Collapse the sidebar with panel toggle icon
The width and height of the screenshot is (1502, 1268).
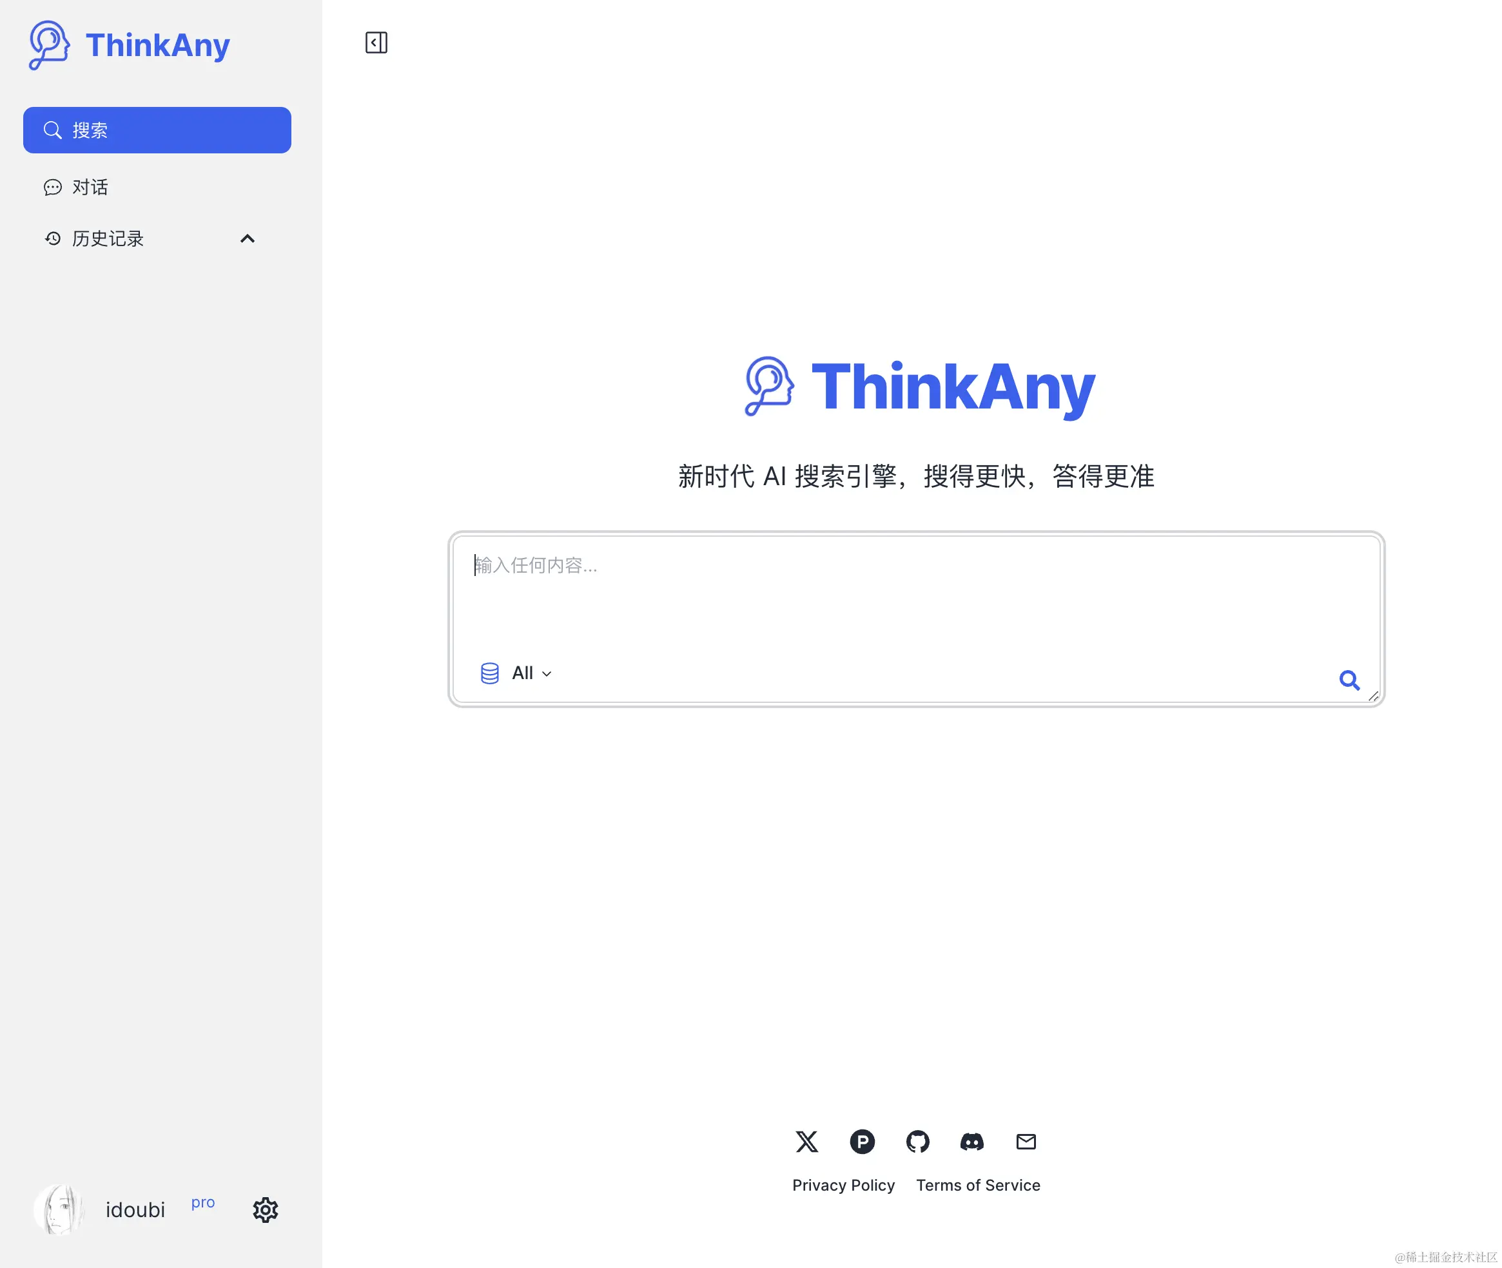[x=376, y=43]
